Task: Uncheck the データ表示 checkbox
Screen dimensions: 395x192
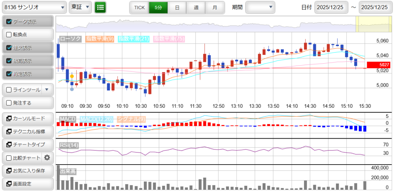Action: click(x=9, y=22)
